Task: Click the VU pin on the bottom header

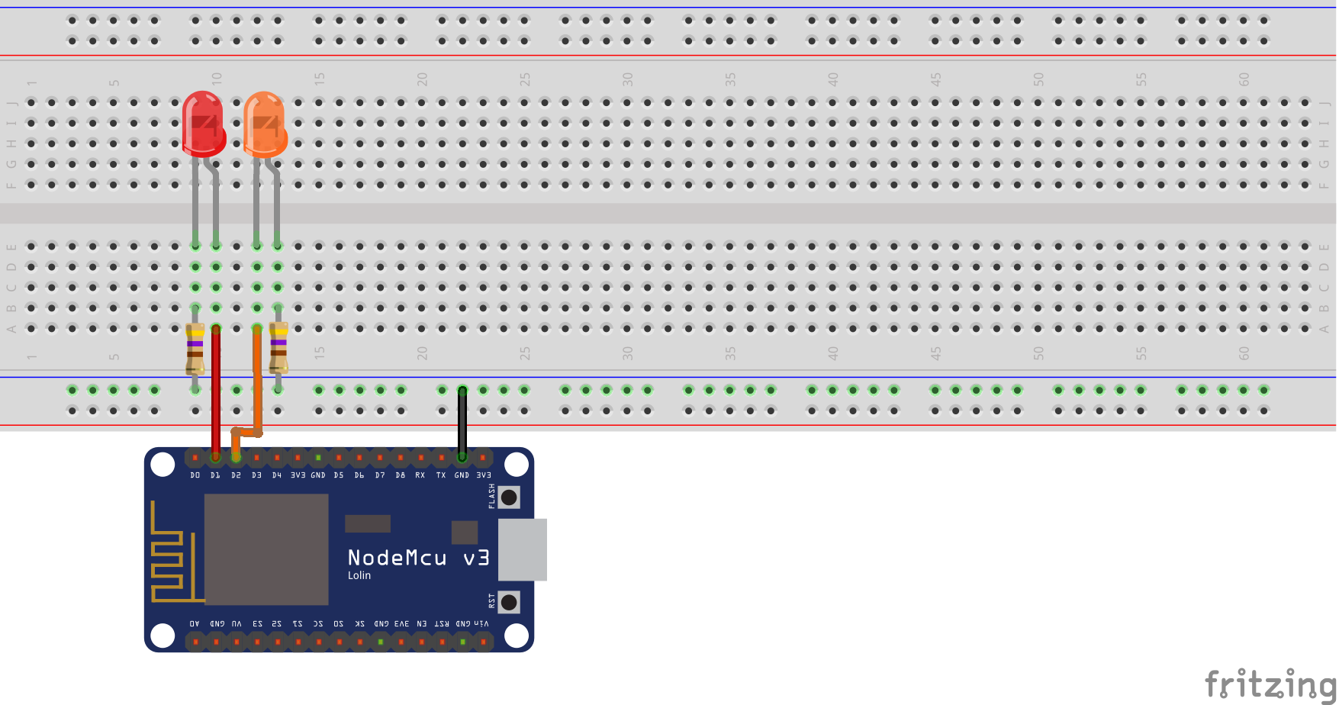Action: pos(237,642)
